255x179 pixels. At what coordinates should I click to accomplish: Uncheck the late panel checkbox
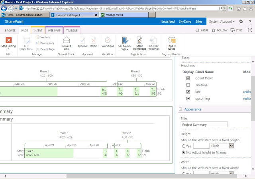(188, 92)
